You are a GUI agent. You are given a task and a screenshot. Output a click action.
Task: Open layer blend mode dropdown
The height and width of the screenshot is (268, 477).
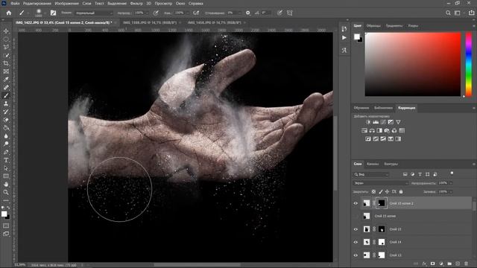pos(381,183)
